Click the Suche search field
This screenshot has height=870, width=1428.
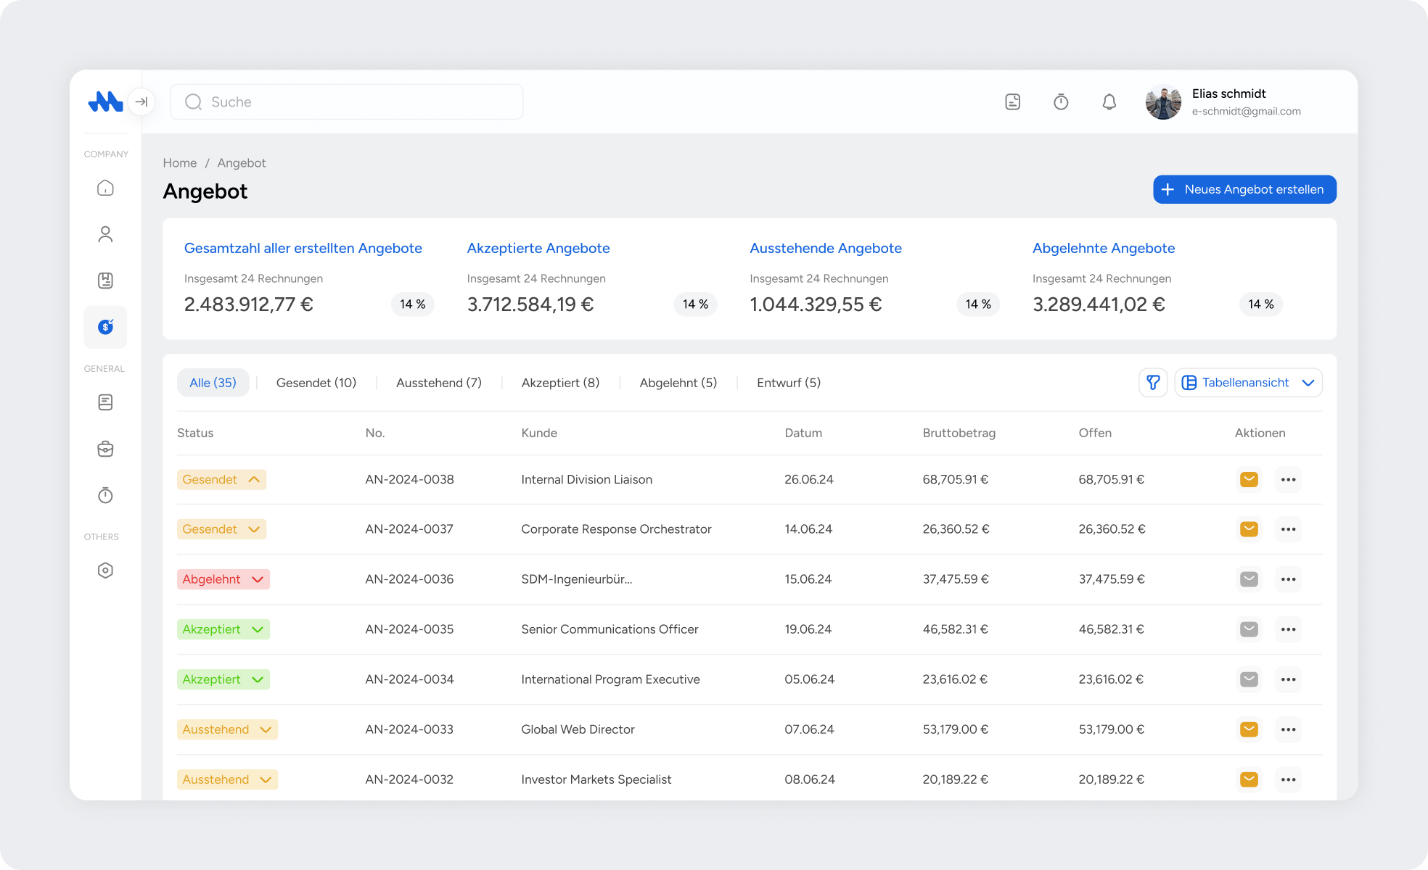[x=347, y=102]
